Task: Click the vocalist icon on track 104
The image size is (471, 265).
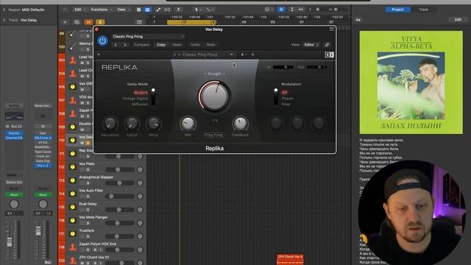Action: (72, 74)
